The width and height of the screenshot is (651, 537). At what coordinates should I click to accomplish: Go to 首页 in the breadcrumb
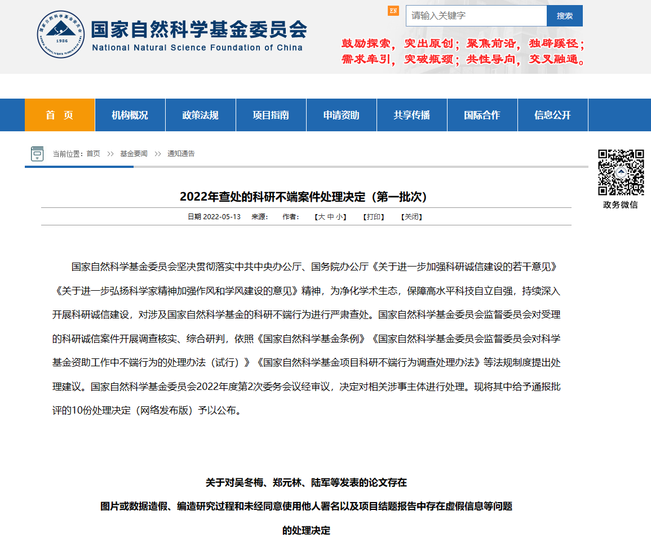pos(94,154)
